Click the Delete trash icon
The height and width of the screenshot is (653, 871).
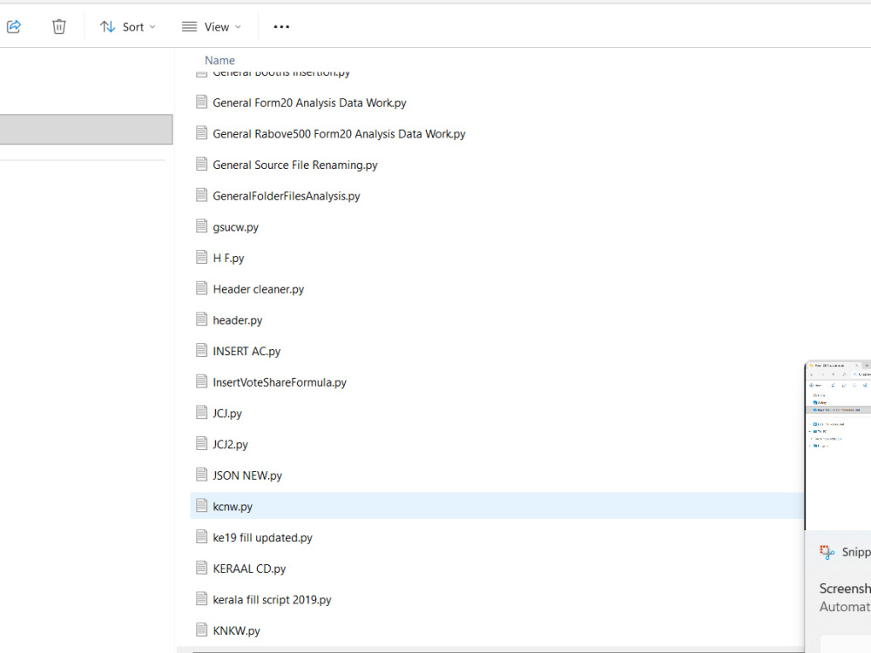point(59,27)
